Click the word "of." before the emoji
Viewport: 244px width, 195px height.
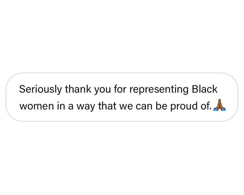(x=206, y=106)
